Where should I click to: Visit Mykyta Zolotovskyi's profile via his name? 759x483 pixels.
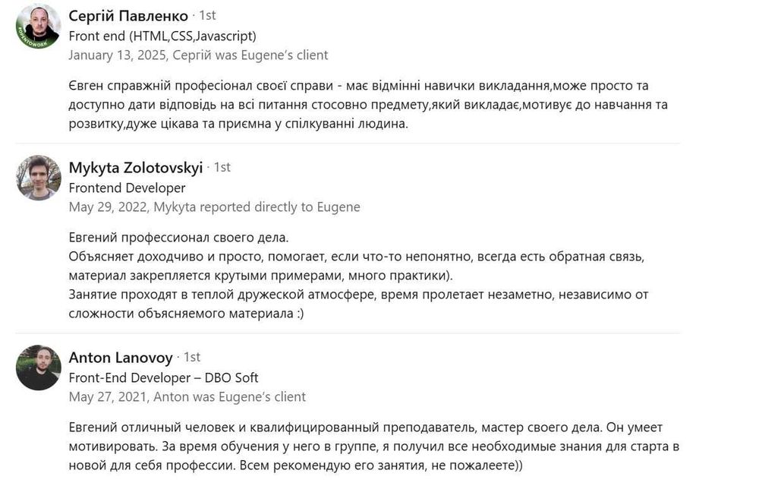(136, 167)
